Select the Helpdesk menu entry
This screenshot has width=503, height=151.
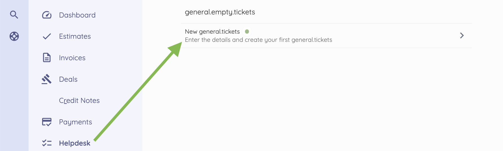(x=75, y=143)
